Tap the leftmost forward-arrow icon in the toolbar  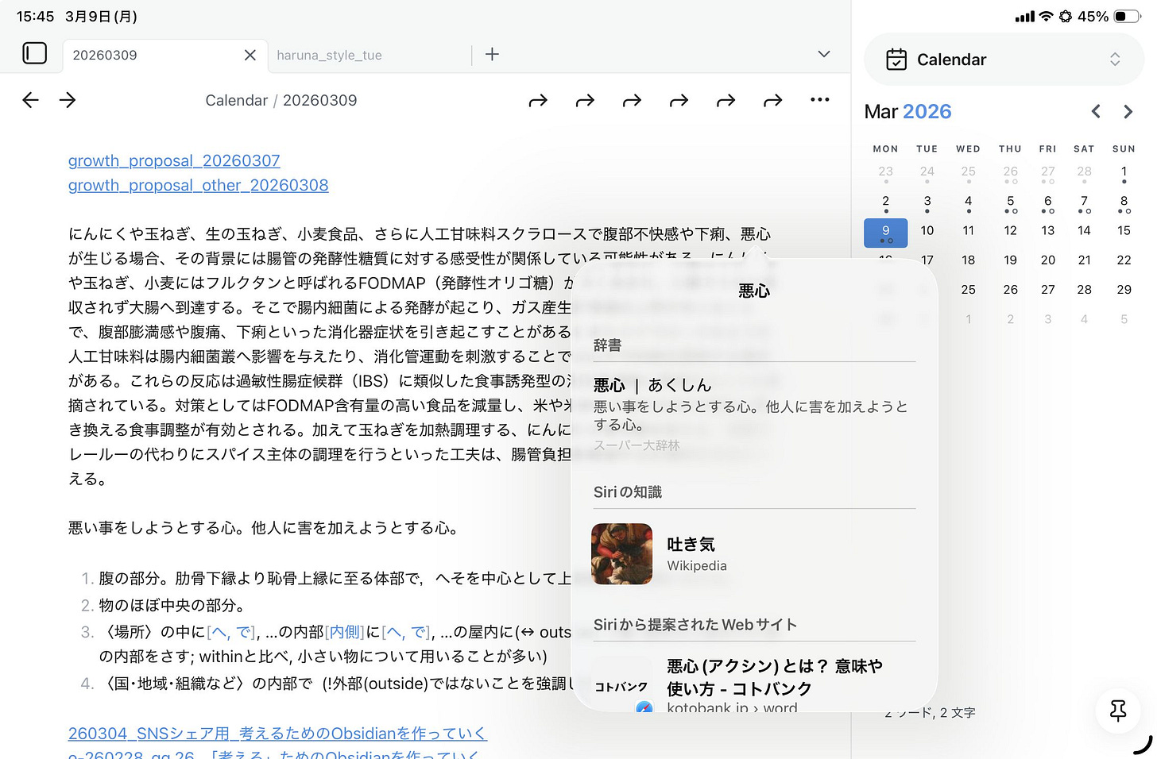pyautogui.click(x=538, y=100)
